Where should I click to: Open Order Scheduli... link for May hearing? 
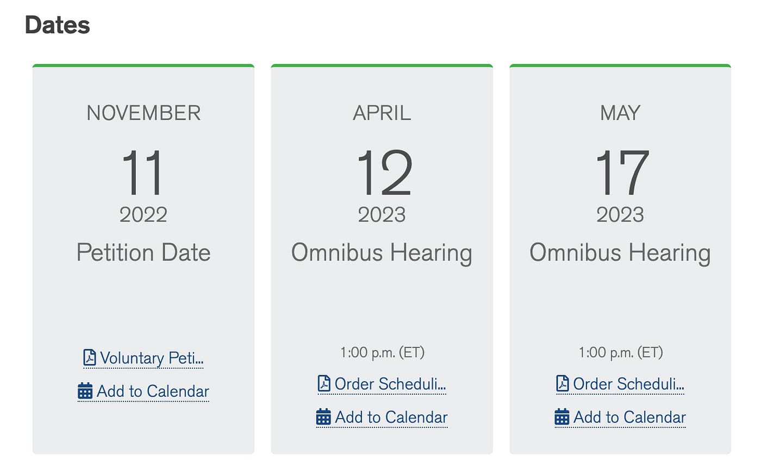(x=629, y=384)
